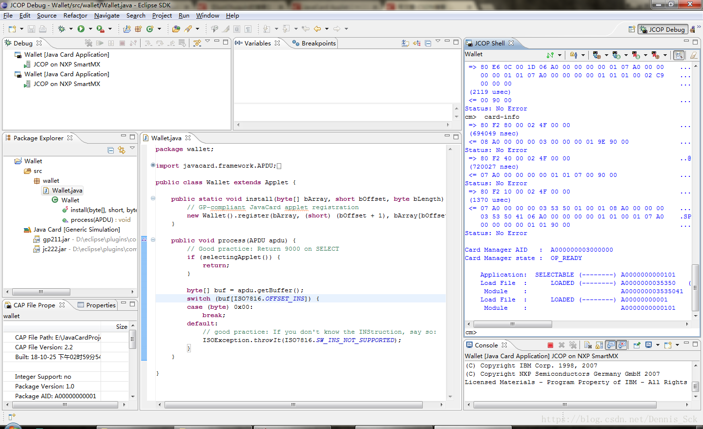
Task: Close the JCOP Shell view tab
Action: (511, 43)
